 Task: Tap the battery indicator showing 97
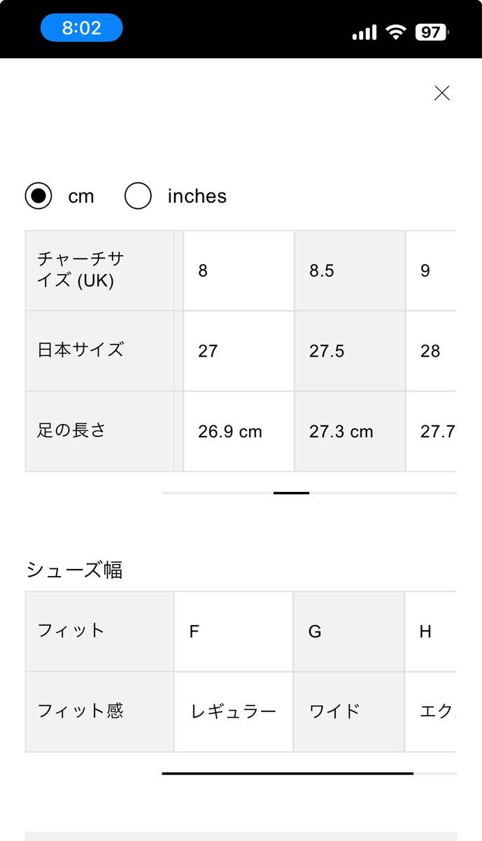[x=432, y=32]
